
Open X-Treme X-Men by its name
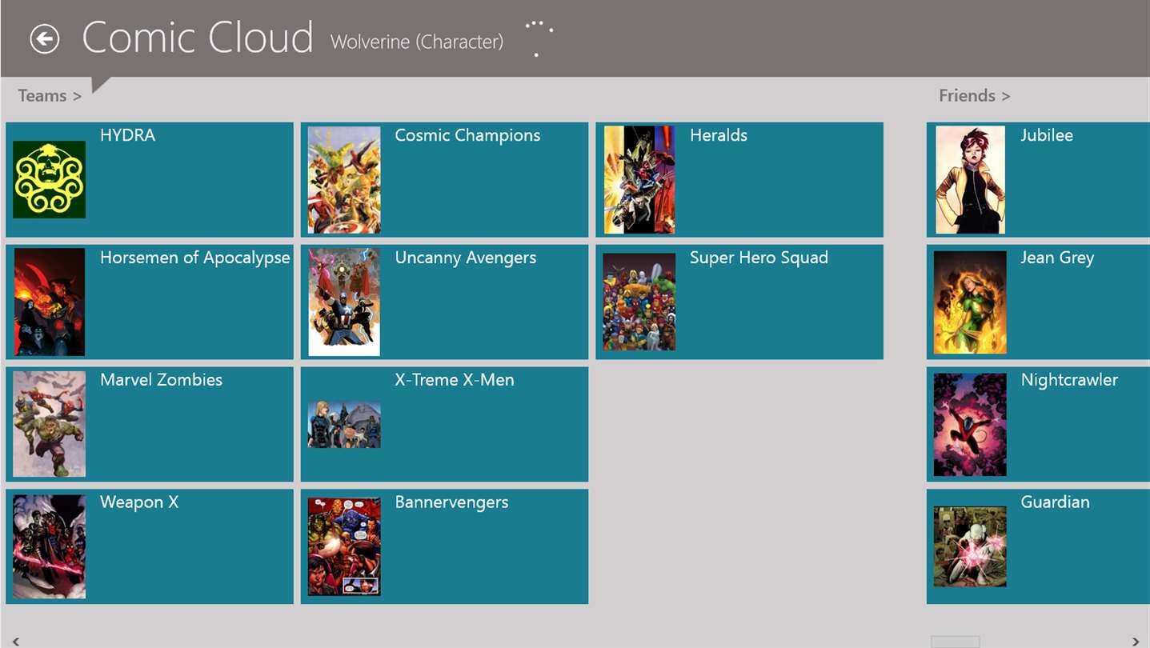[x=455, y=380]
